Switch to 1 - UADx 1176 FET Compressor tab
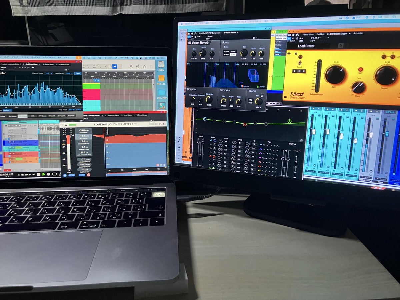The width and height of the screenshot is (400, 300). (210, 33)
